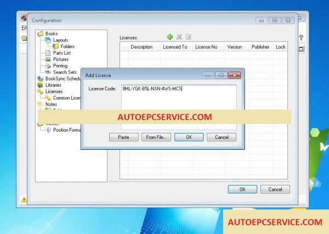This screenshot has height=234, width=329.
Task: Select Libraries tree item
Action: pyautogui.click(x=53, y=85)
